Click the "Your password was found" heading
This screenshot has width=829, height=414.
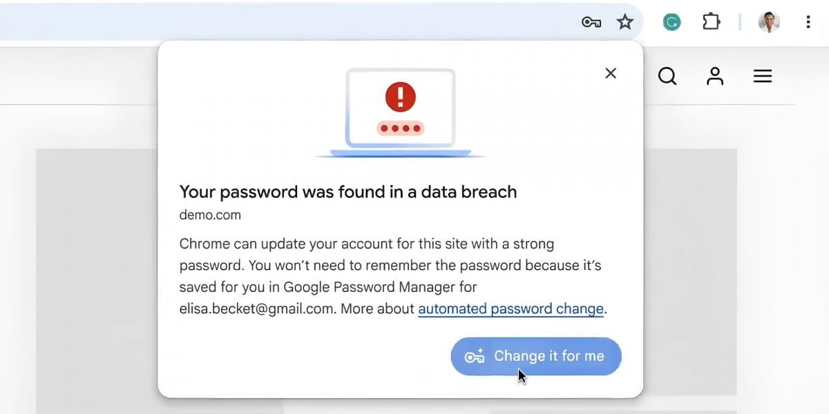tap(347, 192)
